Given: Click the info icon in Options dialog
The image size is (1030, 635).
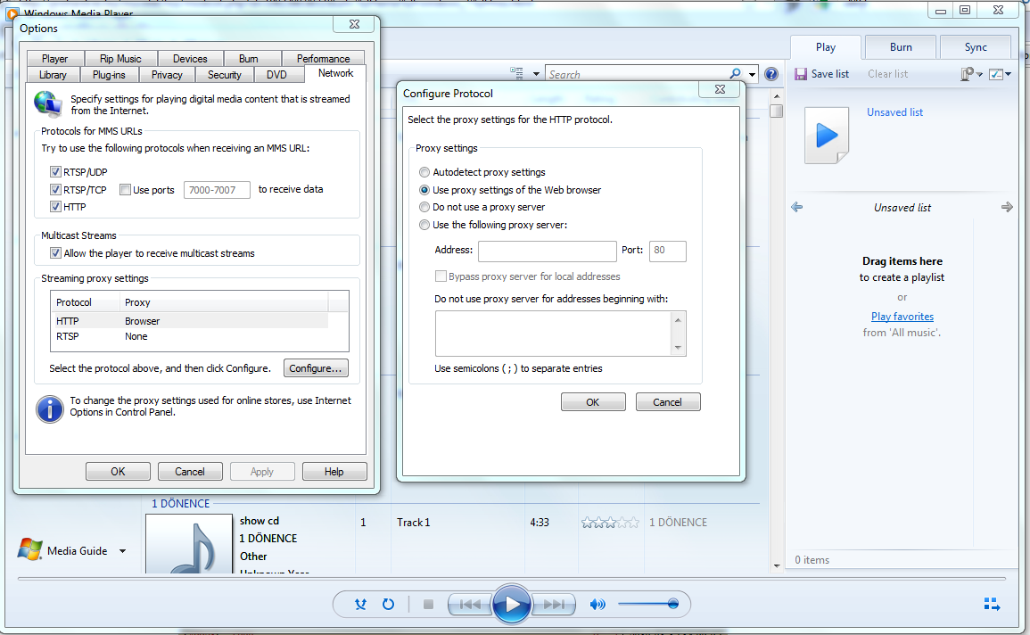Looking at the screenshot, I should point(49,408).
